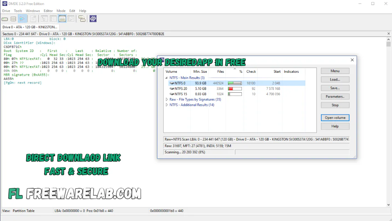This screenshot has width=392, height=221.
Task: Select the highlighted sector editor toolbar icon
Action: tap(62, 19)
